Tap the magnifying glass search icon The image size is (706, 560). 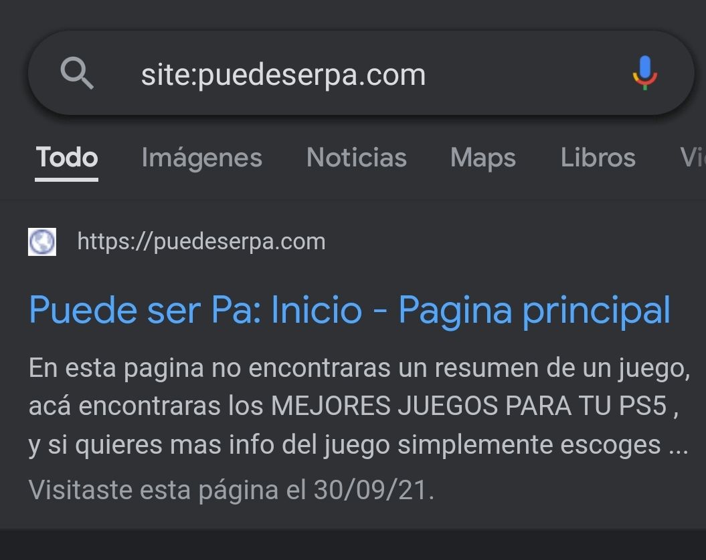pos(77,73)
